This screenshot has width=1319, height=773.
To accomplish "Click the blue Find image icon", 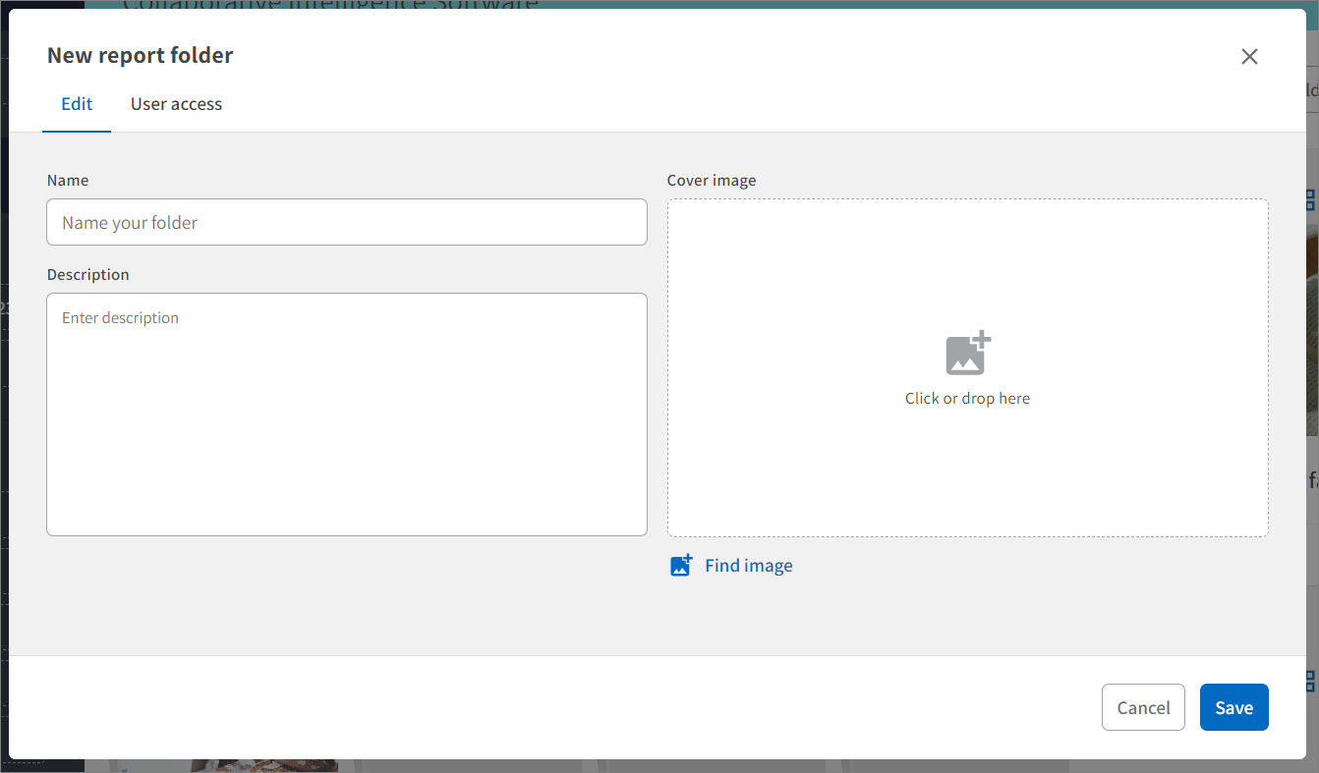I will [x=681, y=566].
